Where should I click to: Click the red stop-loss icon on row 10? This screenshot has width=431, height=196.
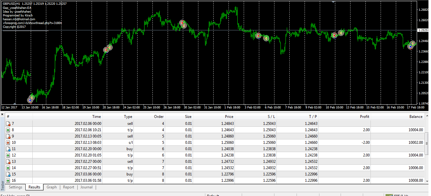8,143
